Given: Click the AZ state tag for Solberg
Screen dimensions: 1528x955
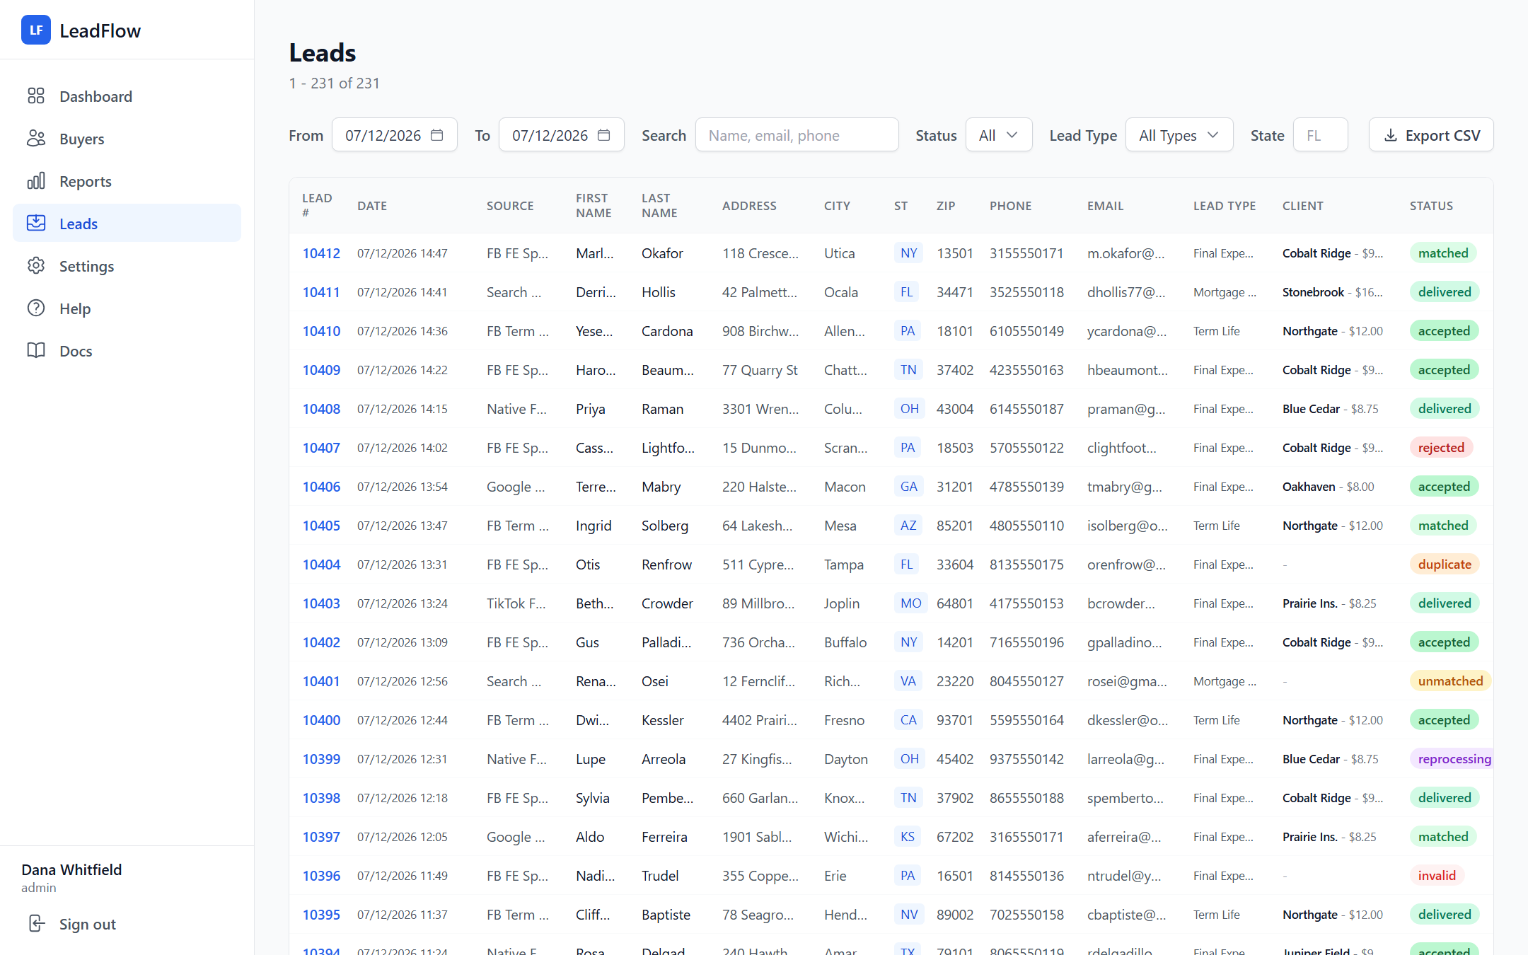Looking at the screenshot, I should tap(908, 525).
